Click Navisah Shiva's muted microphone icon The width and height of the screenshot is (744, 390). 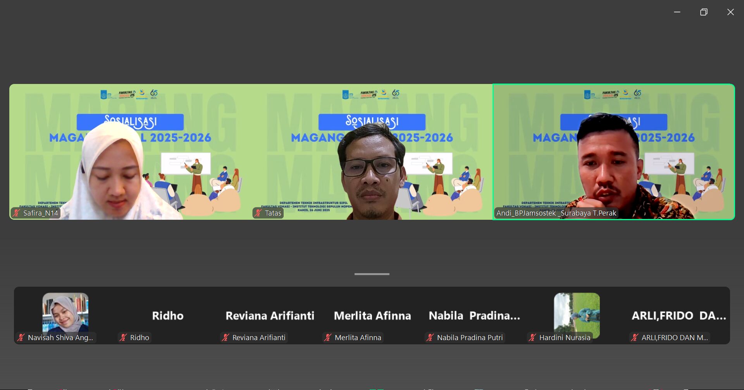[21, 337]
